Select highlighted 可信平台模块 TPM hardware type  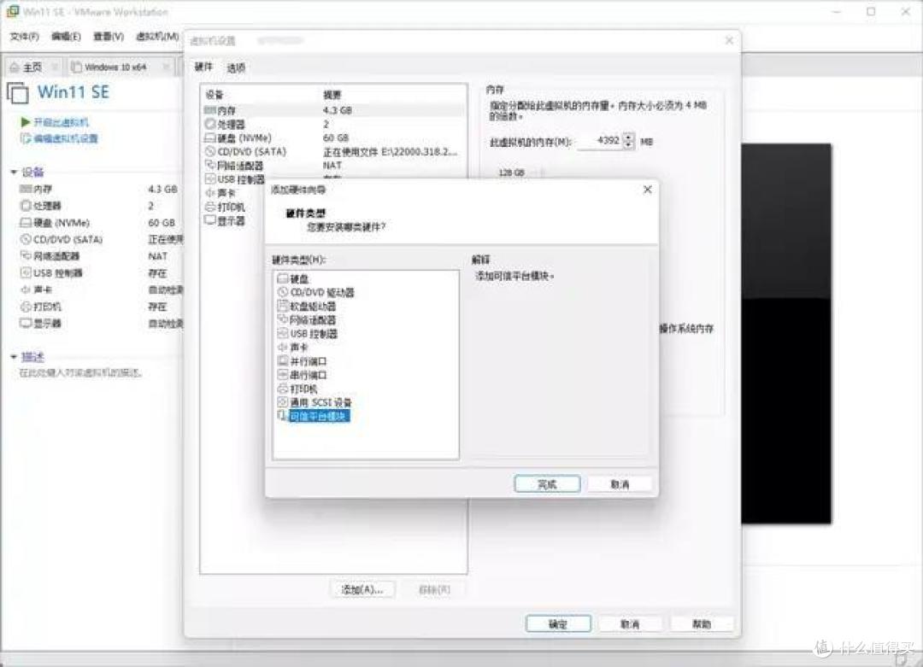(x=314, y=416)
